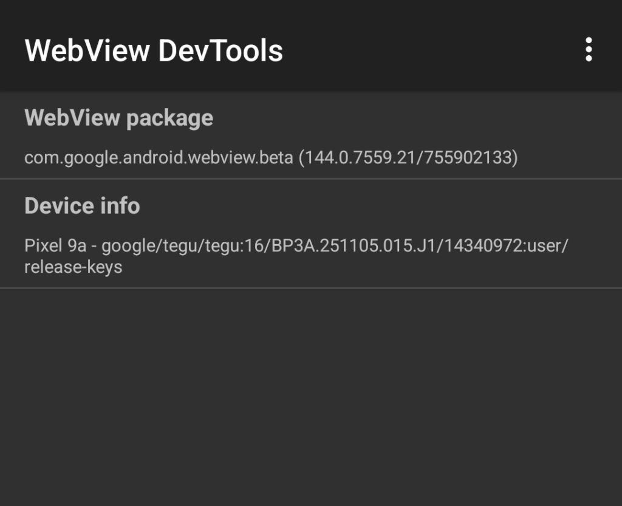Image resolution: width=622 pixels, height=506 pixels.
Task: Tap the Device info heading
Action: click(82, 206)
